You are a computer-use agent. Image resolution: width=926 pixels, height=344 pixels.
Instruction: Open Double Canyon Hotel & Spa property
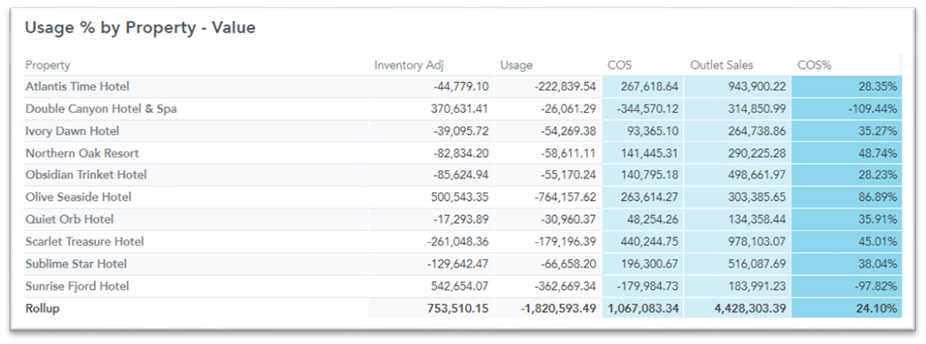pos(101,109)
